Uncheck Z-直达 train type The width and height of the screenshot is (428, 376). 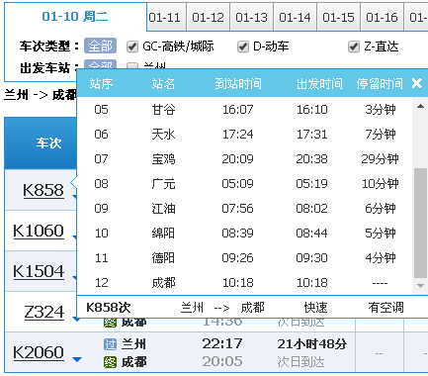click(x=354, y=47)
